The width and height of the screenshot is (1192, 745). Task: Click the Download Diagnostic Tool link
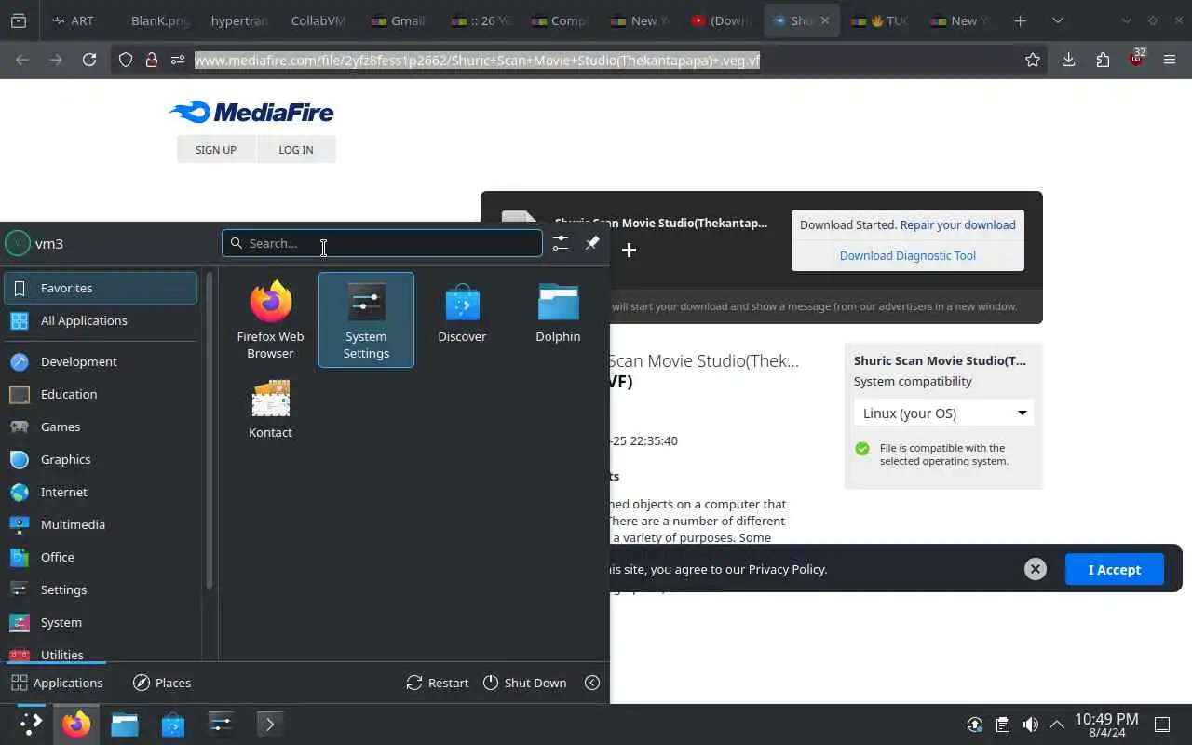point(908,255)
